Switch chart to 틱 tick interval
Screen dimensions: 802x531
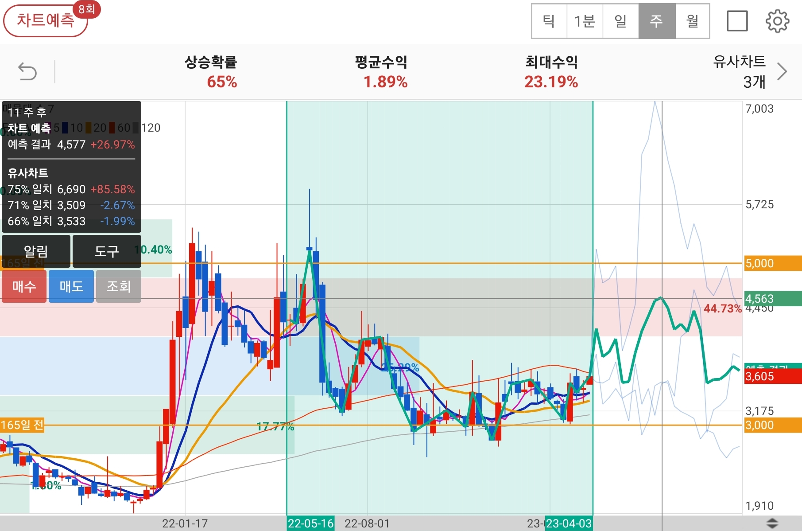549,21
